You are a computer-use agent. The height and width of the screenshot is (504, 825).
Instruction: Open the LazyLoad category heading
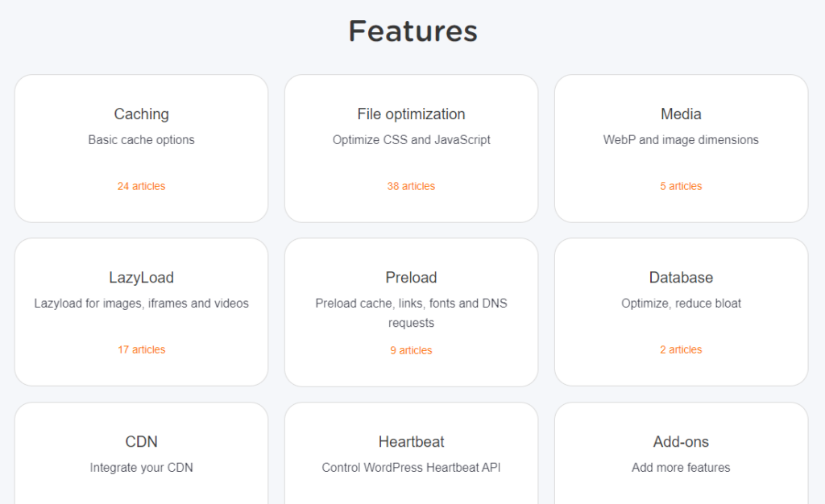pos(142,278)
